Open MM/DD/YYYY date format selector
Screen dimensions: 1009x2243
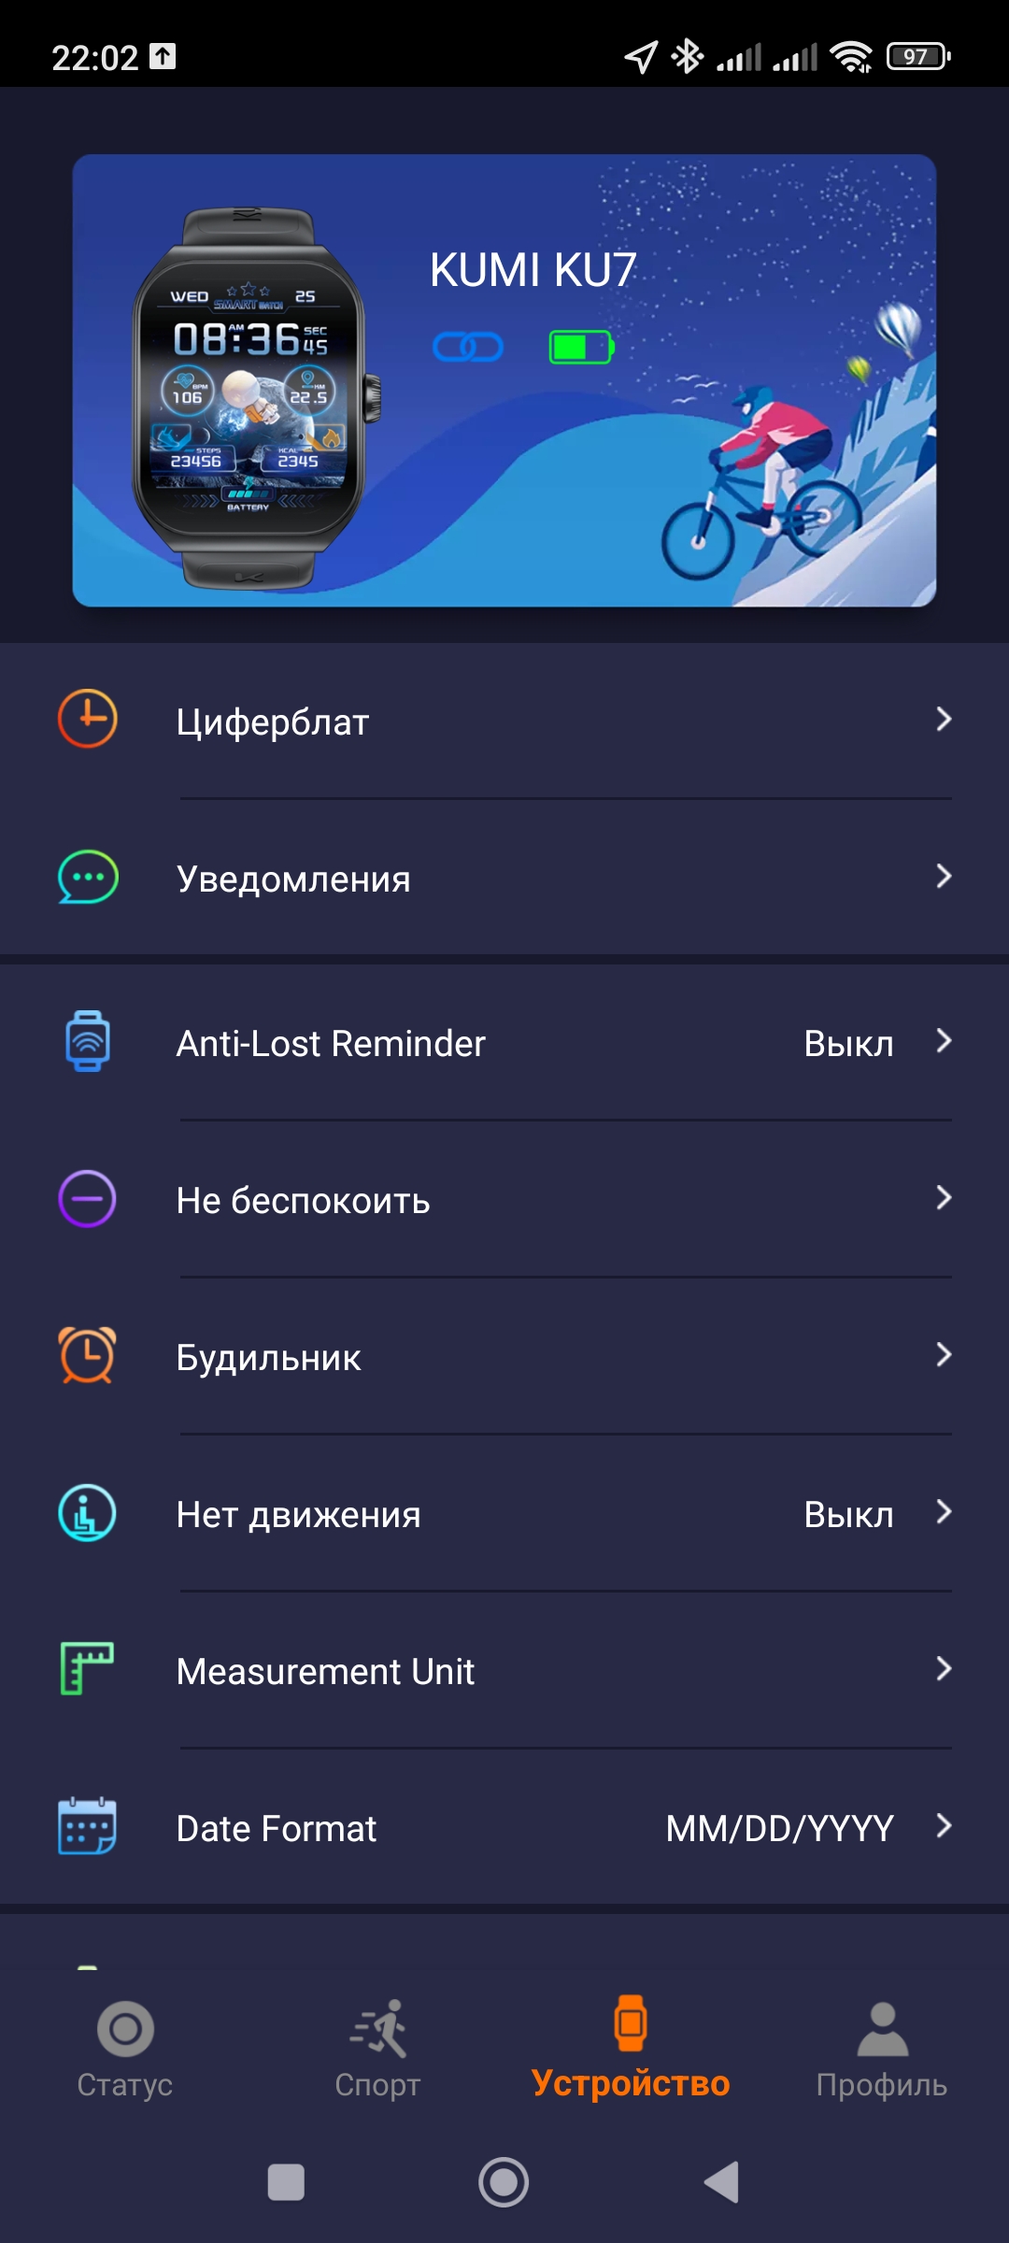(779, 1828)
